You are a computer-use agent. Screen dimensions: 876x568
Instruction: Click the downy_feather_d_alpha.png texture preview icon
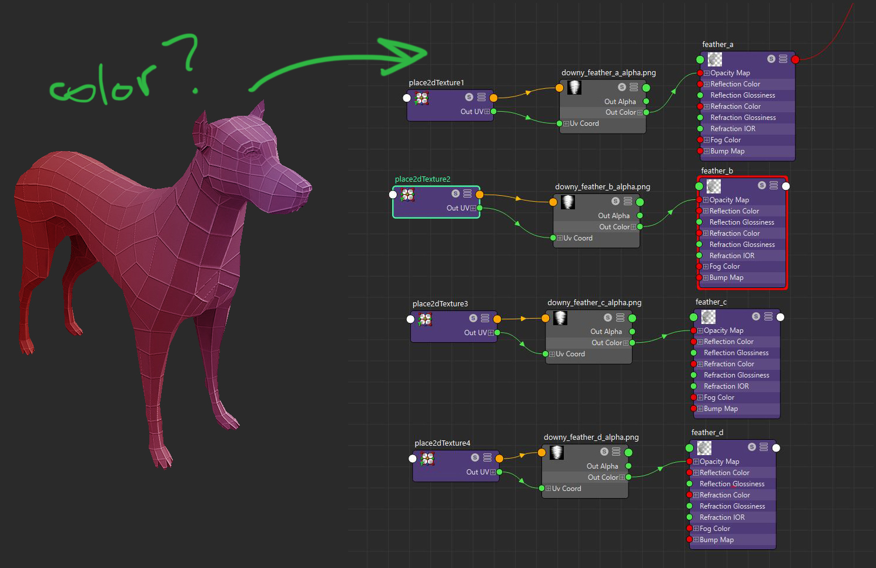pyautogui.click(x=556, y=452)
